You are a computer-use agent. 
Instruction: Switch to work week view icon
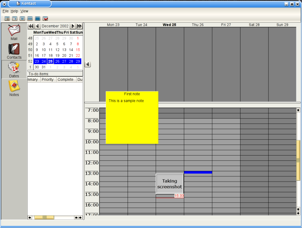pyautogui.click(x=22, y=18)
